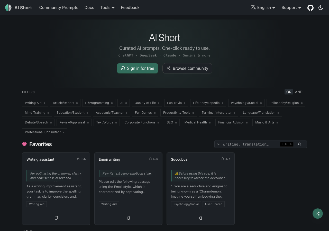Toggle the Mind Training filter

click(x=37, y=113)
